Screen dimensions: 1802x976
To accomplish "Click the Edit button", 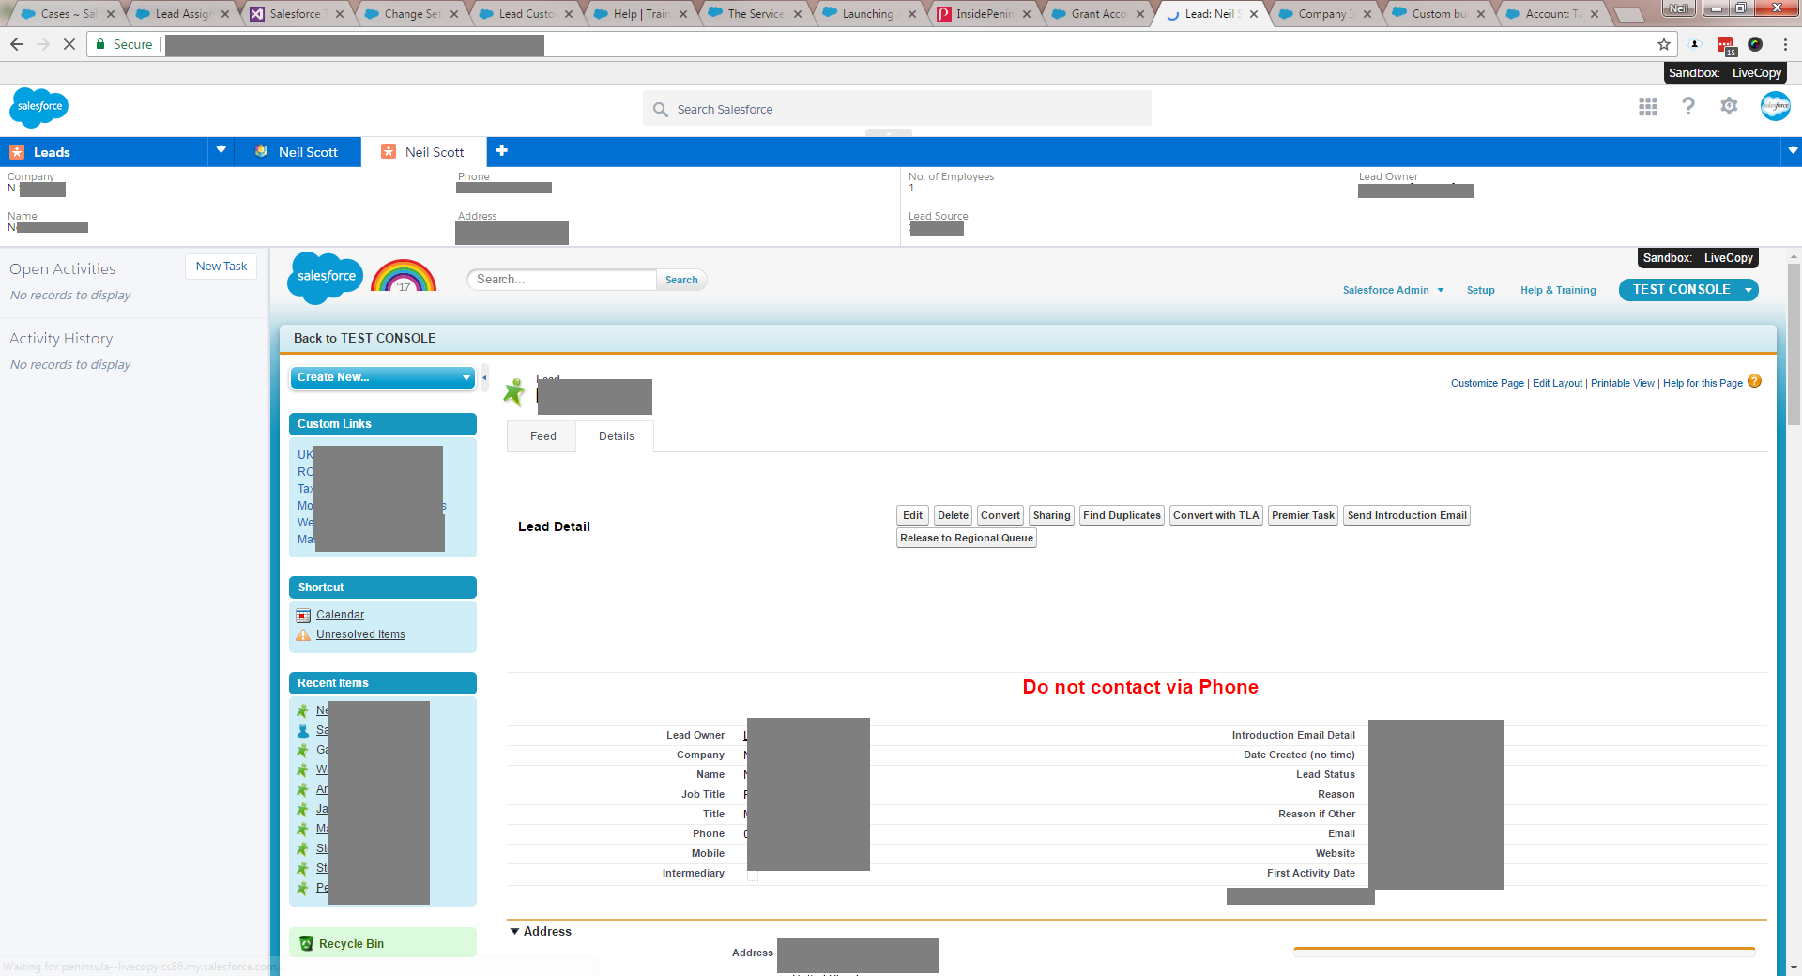I will [x=912, y=515].
